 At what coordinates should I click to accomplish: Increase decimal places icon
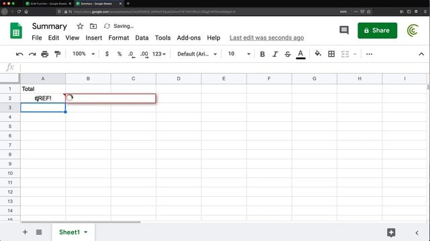click(x=144, y=54)
